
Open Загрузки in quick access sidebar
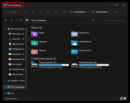(x=16, y=39)
